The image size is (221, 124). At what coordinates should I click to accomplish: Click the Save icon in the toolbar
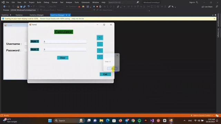(21, 7)
